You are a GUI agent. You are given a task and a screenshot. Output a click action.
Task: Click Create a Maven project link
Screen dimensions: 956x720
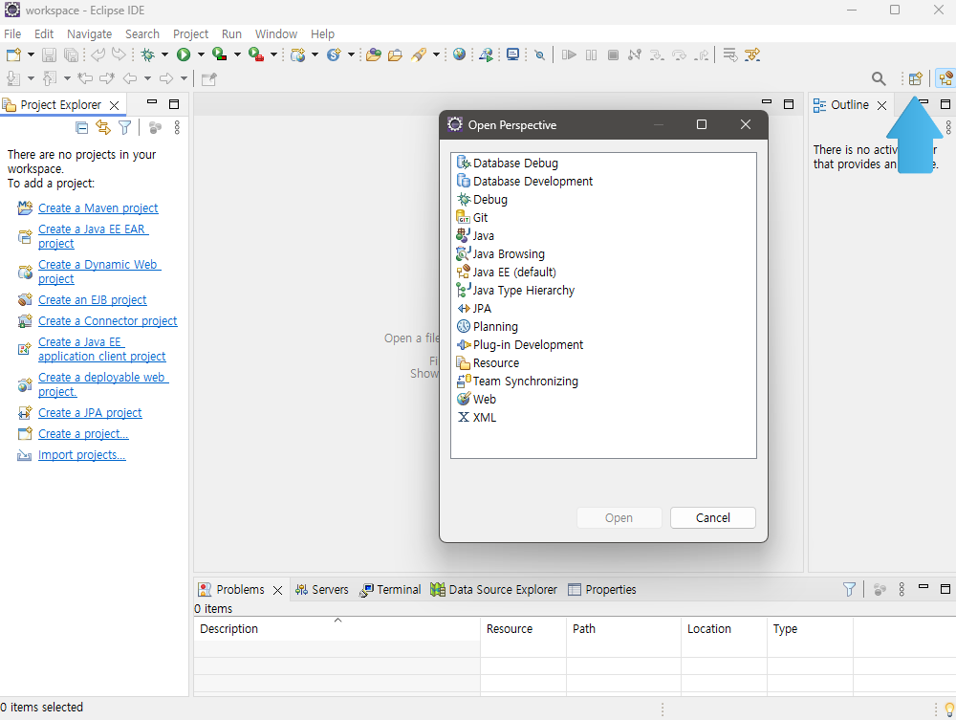pyautogui.click(x=98, y=207)
